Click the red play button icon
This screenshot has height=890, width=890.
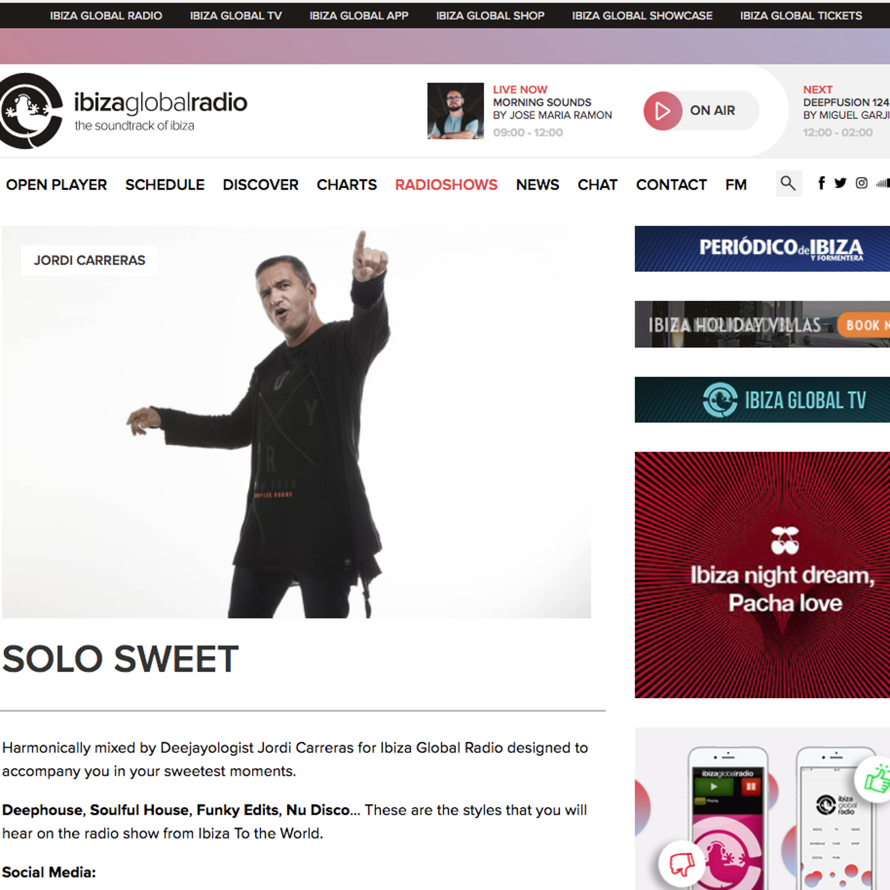tap(662, 111)
